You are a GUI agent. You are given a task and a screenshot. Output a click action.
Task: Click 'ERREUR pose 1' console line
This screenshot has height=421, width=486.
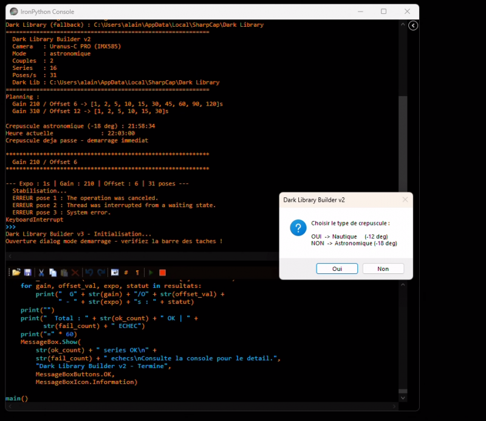pos(85,198)
